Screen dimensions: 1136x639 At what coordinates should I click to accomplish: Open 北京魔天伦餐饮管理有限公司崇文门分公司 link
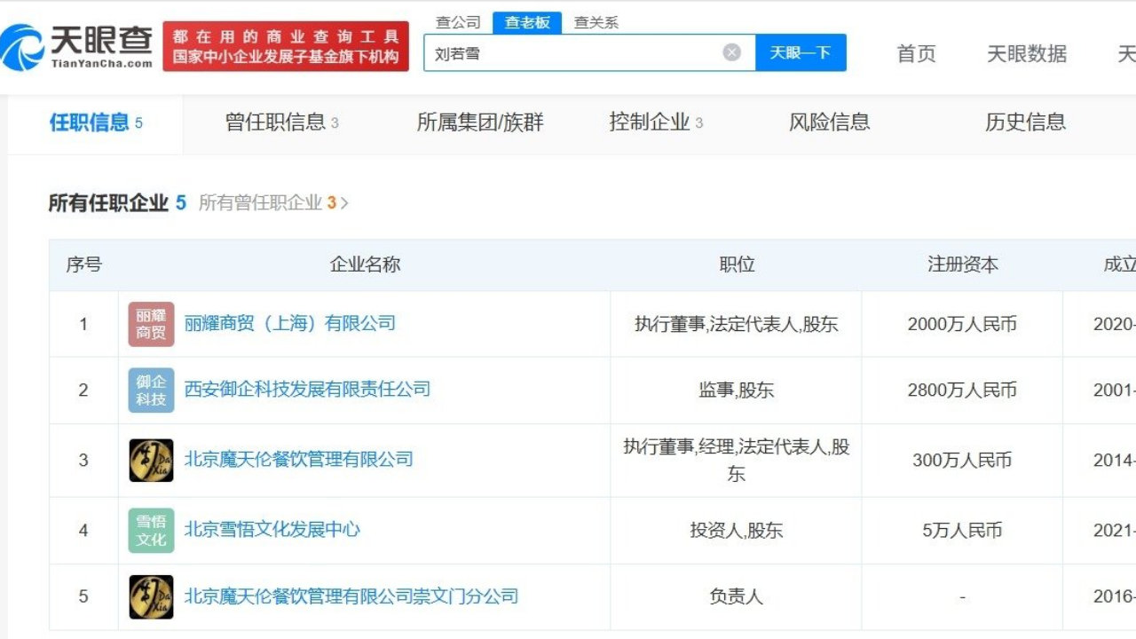(351, 596)
